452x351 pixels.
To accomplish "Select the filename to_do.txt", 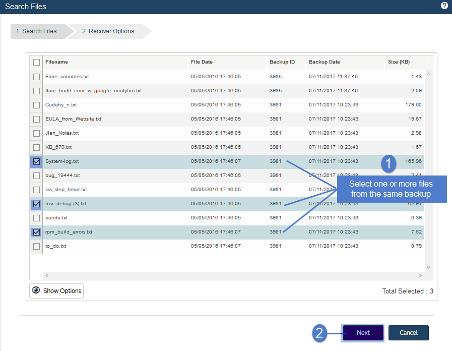I will tap(55, 246).
